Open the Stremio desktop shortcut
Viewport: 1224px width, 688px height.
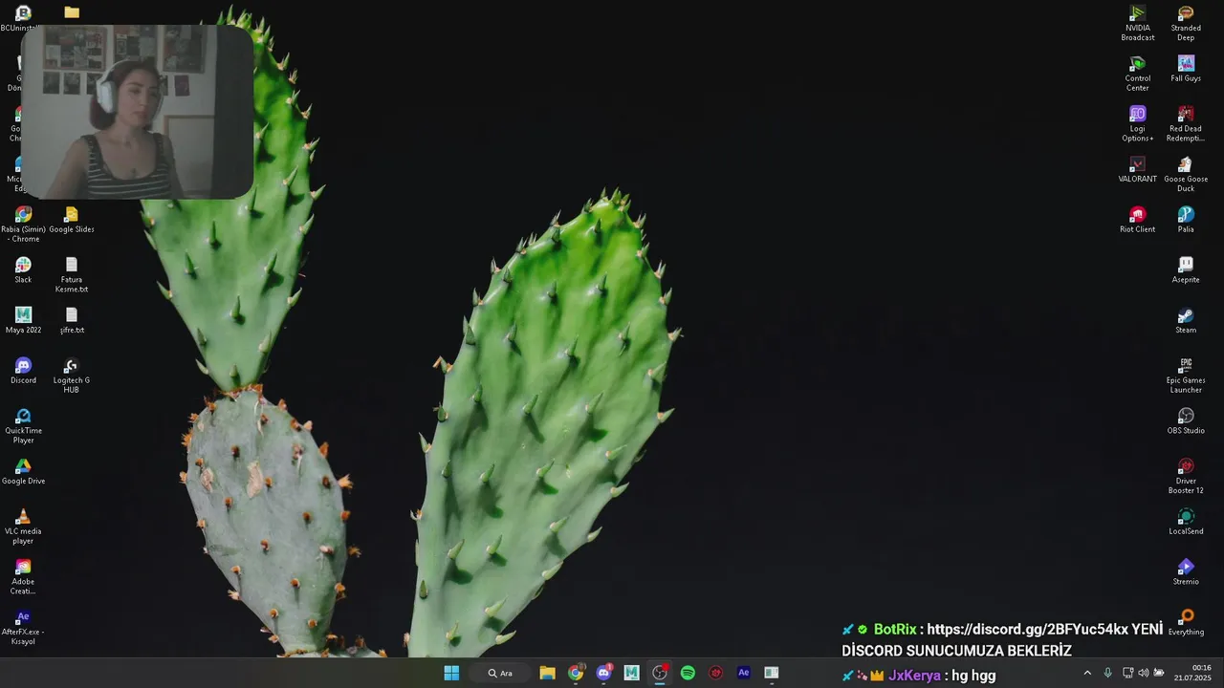point(1186,572)
